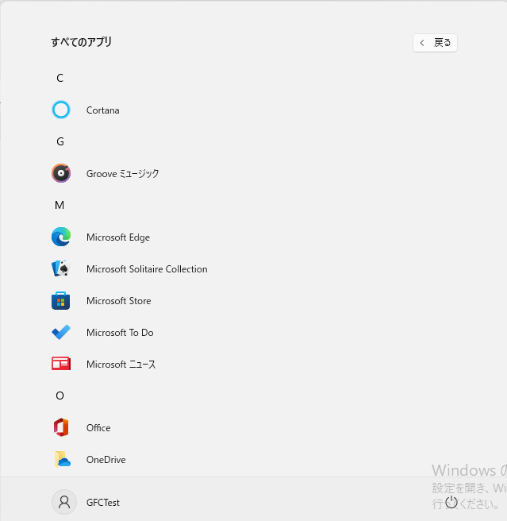
Task: Select Microsoft Solitaire Collection text
Action: point(147,268)
